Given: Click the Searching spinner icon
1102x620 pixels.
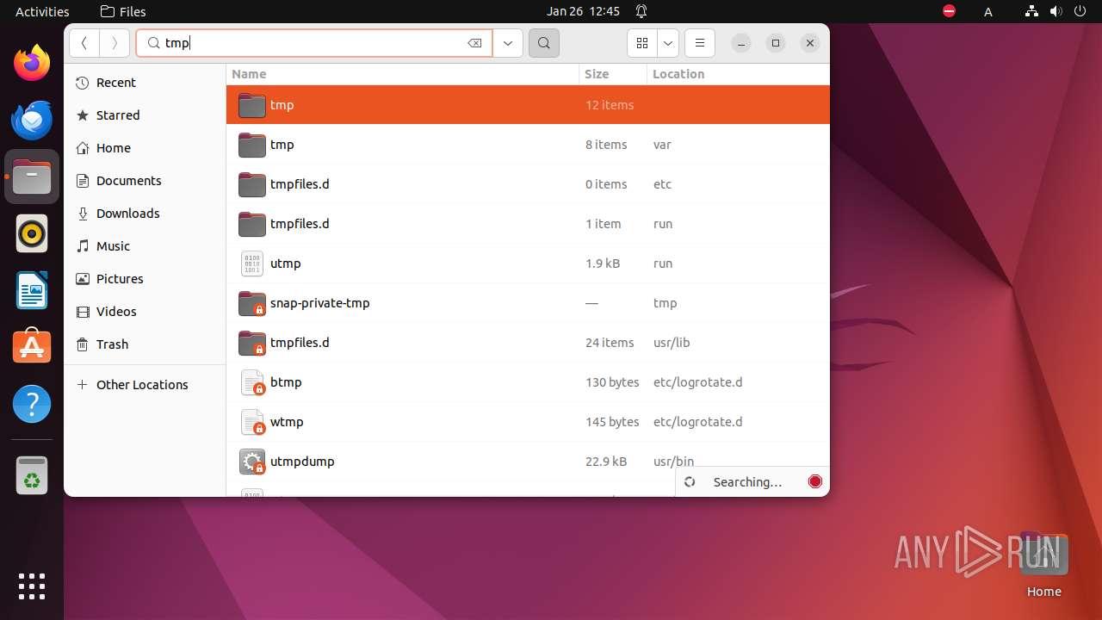Looking at the screenshot, I should (x=690, y=482).
